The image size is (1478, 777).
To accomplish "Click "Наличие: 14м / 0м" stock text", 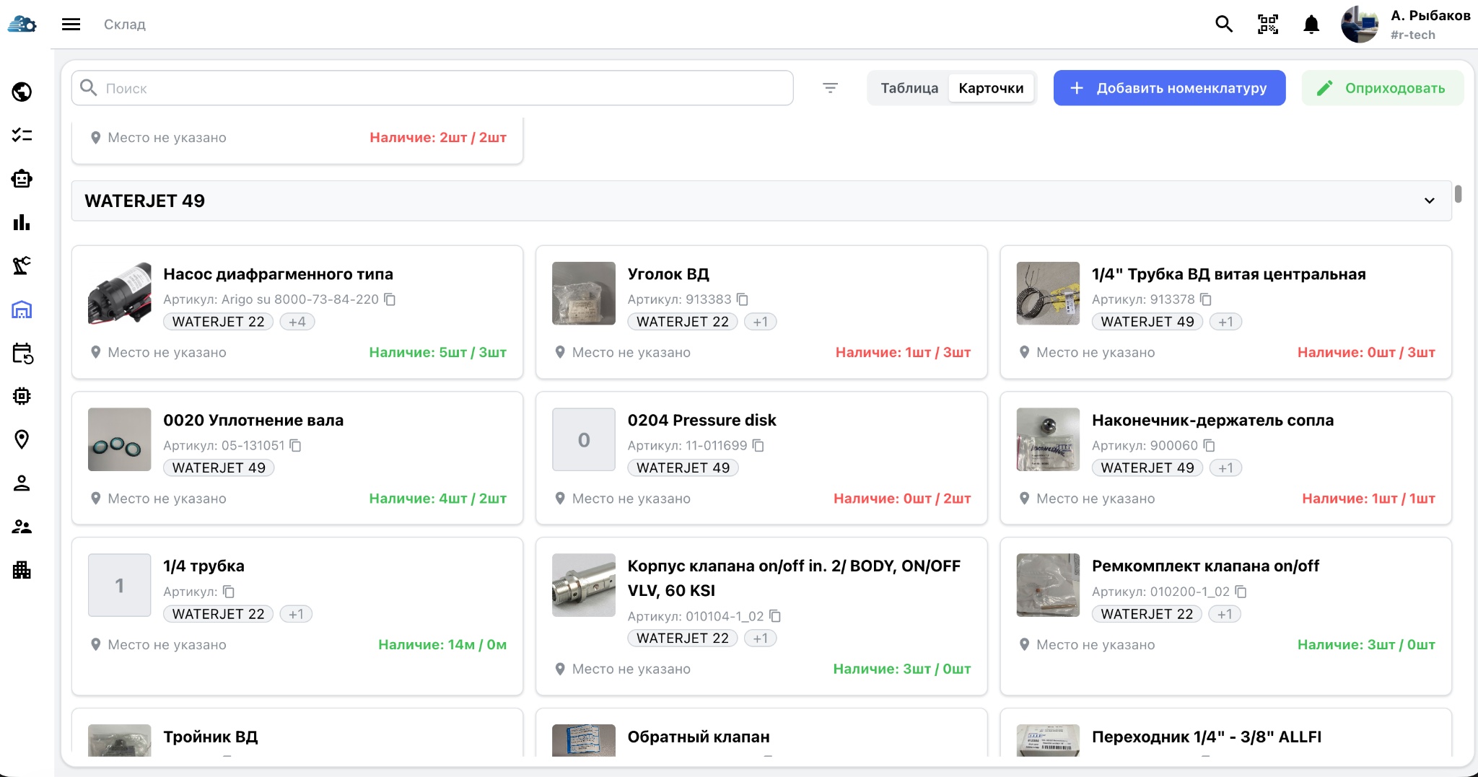I will pos(442,645).
